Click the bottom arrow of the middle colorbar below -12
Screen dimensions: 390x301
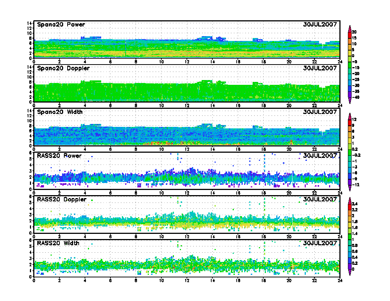pyautogui.click(x=350, y=188)
